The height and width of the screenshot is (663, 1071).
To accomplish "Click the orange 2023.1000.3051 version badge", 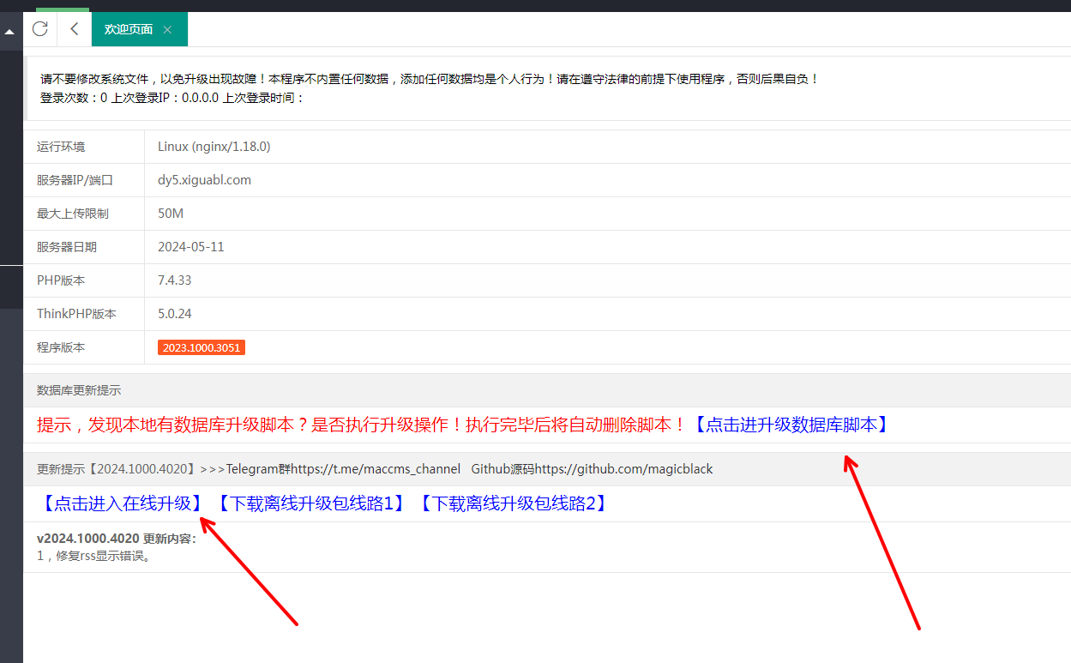I will pos(202,347).
